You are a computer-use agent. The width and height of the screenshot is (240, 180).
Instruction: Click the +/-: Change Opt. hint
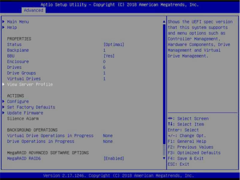tap(187, 136)
